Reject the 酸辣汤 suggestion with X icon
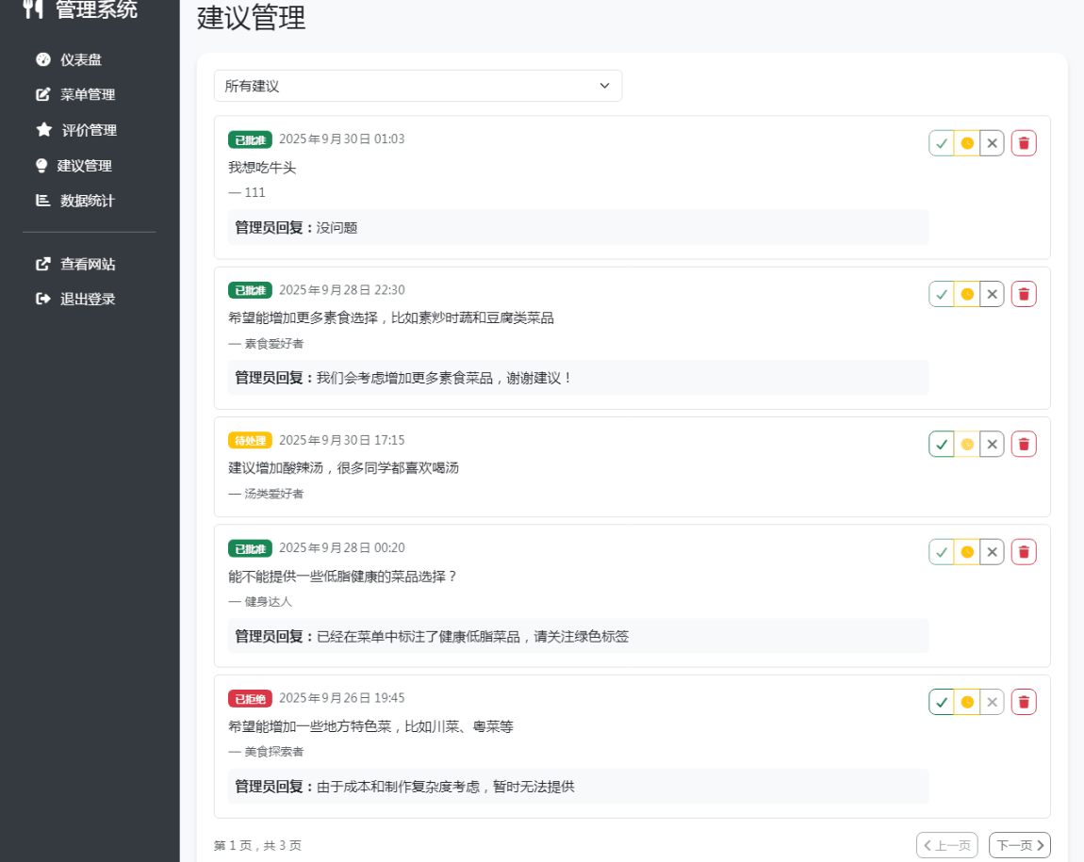The image size is (1084, 862). click(992, 444)
